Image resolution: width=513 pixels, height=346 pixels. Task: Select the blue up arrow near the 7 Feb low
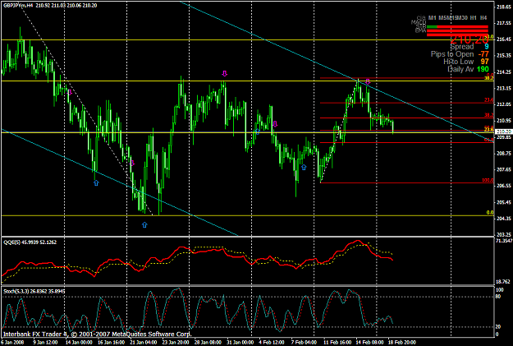(x=304, y=167)
